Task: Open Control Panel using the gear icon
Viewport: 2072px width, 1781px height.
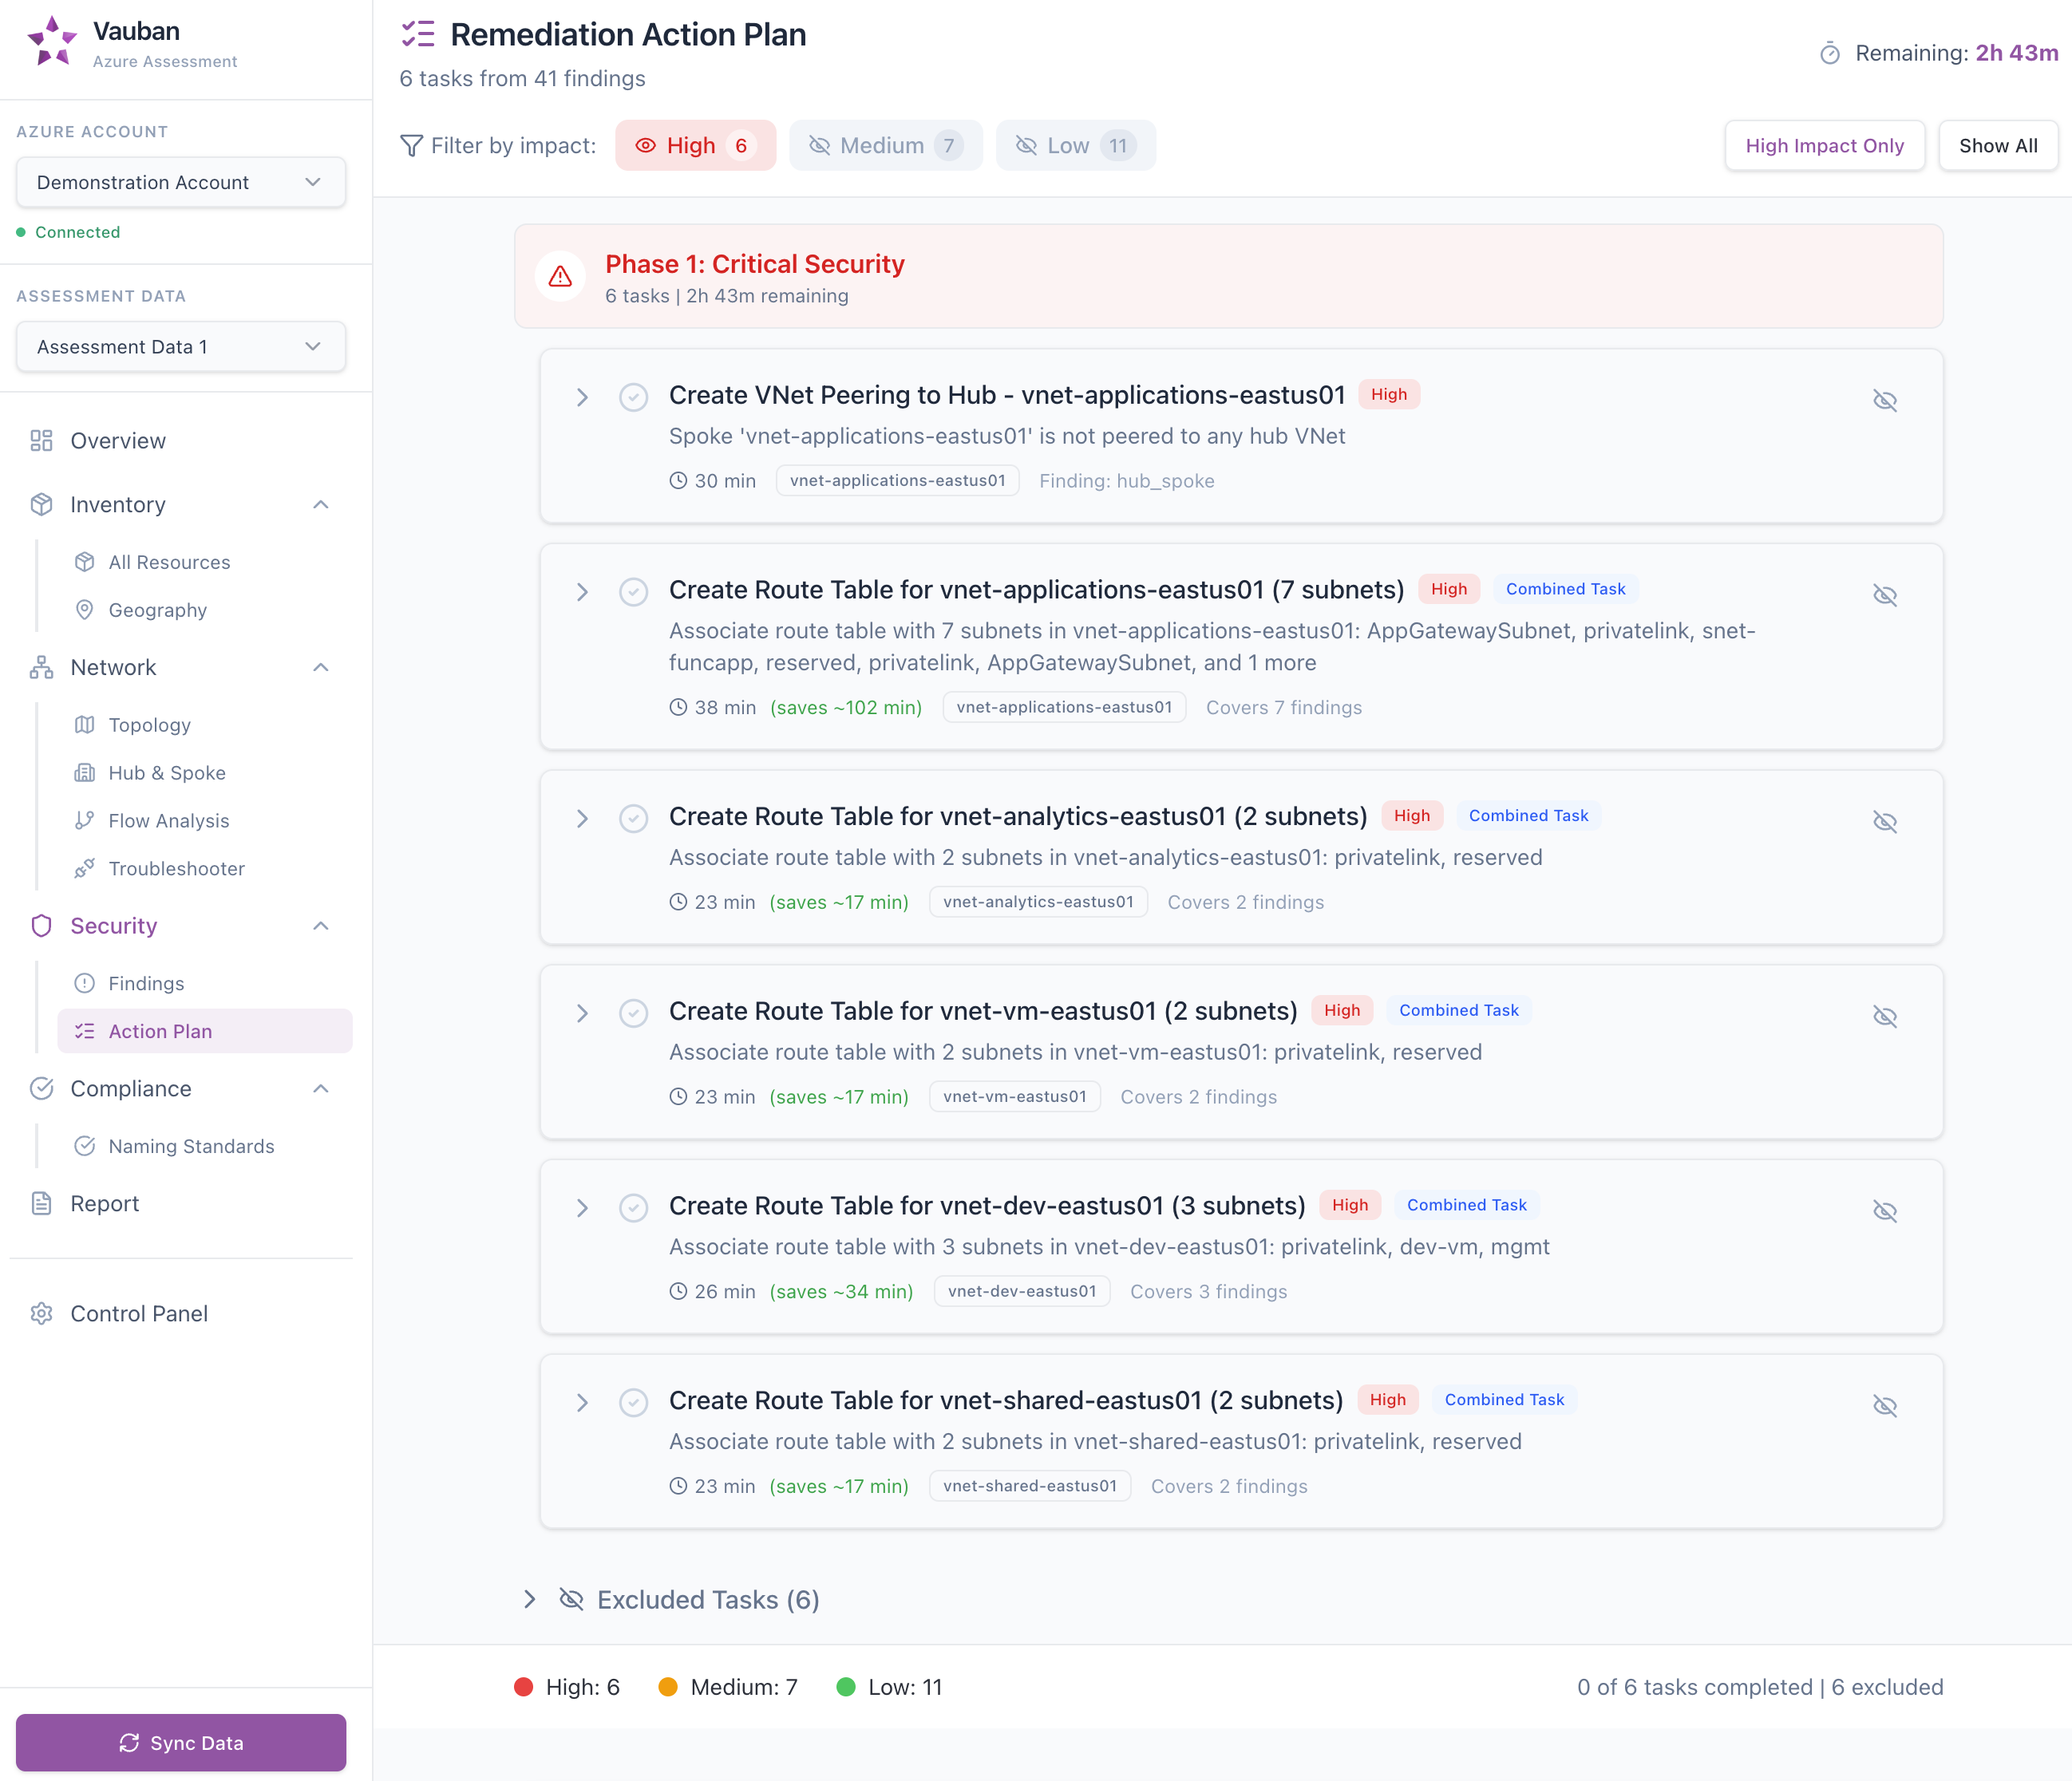Action: [x=42, y=1313]
